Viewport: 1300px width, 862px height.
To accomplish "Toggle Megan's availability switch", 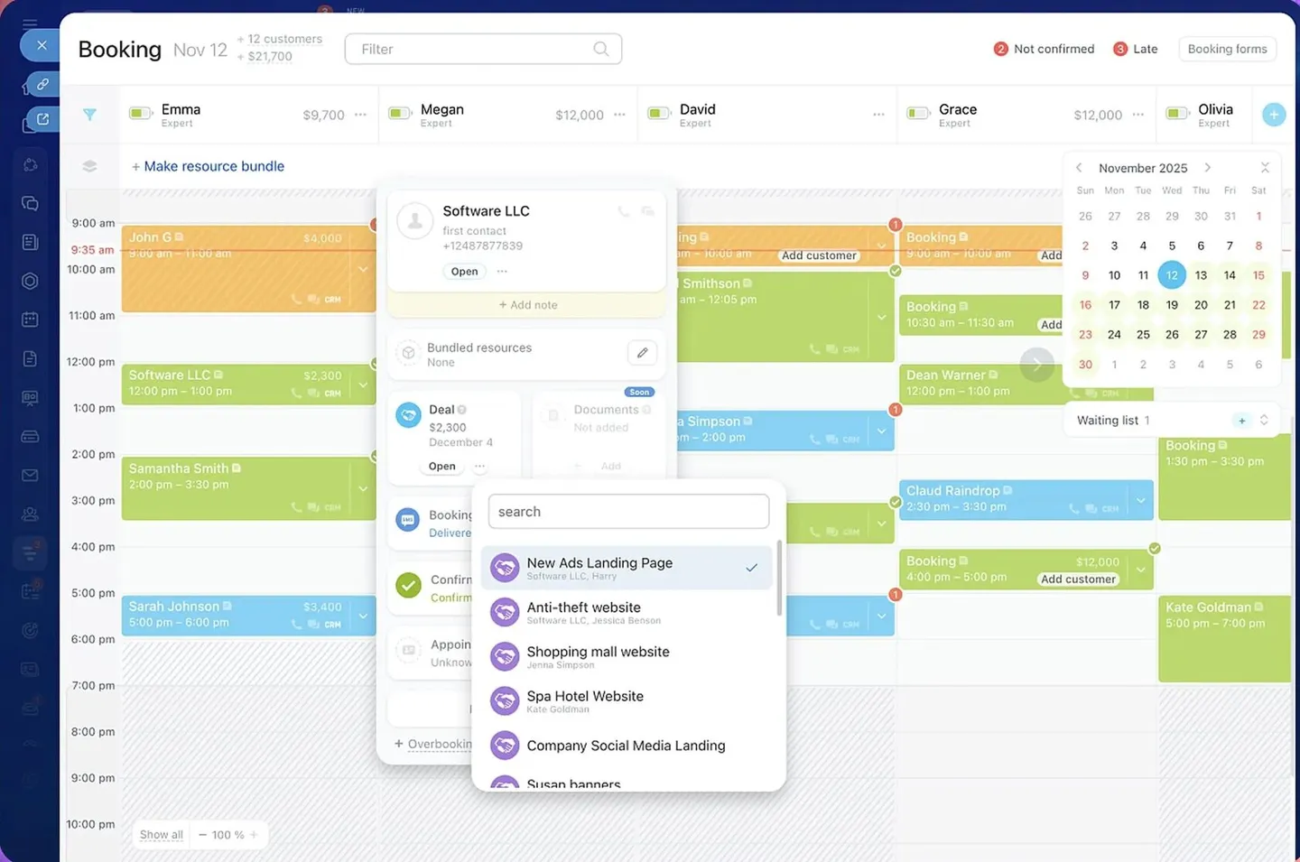I will click(x=399, y=114).
